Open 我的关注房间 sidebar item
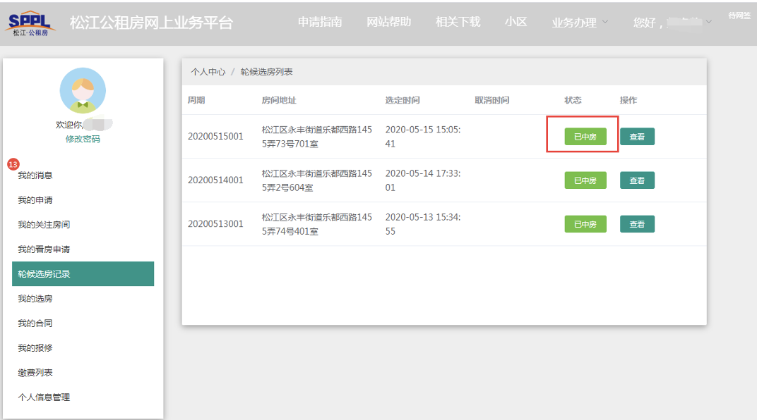 coord(44,225)
